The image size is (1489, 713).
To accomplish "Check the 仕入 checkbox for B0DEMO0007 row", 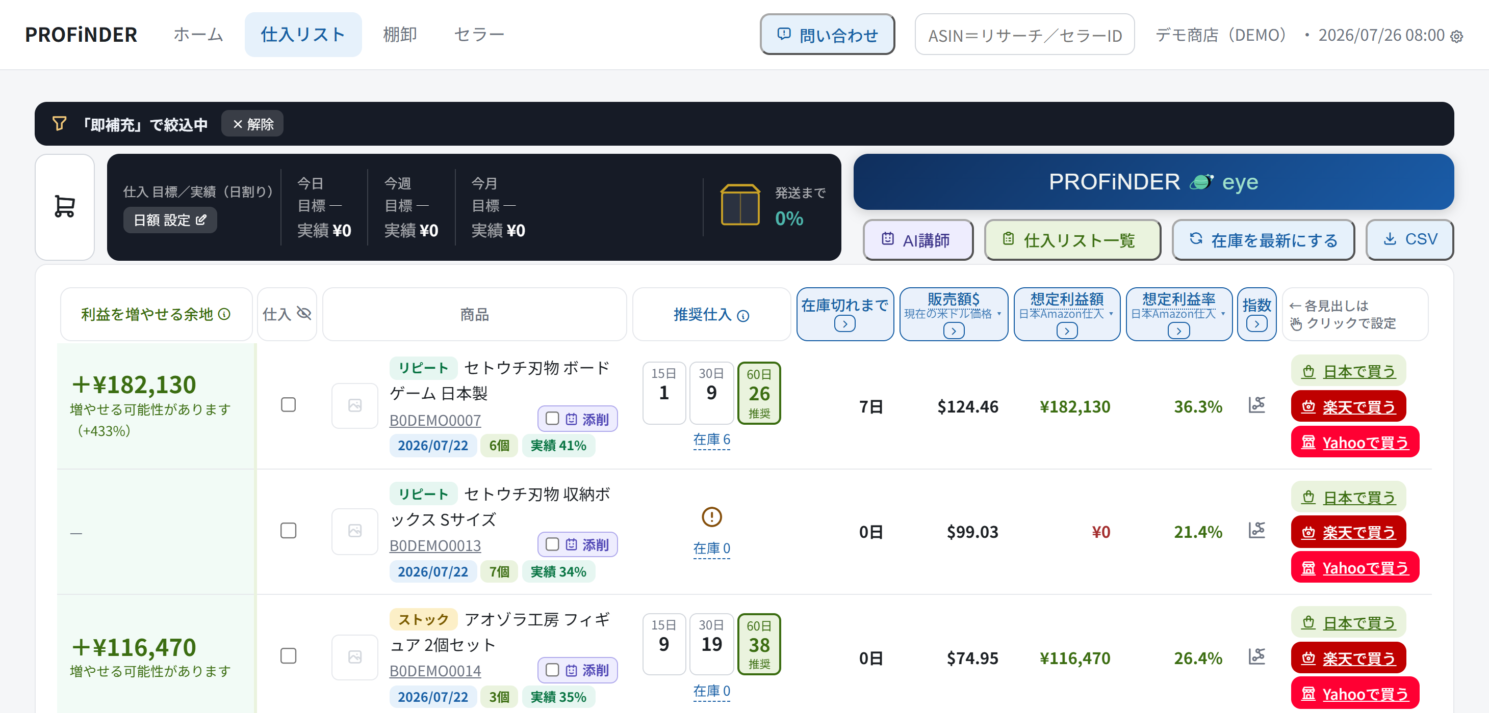I will point(289,405).
